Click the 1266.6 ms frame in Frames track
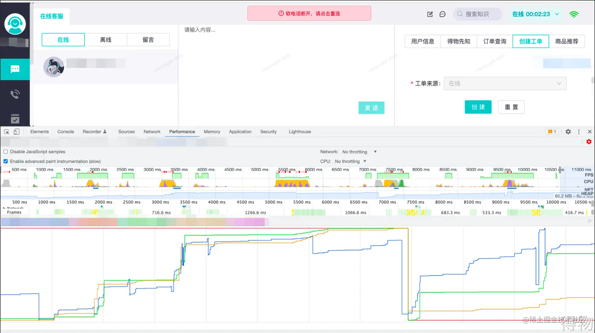Viewport: 595px width, 333px height. tap(255, 212)
